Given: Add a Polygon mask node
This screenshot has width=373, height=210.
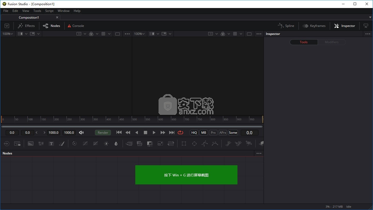Looking at the screenshot, I should (x=205, y=144).
